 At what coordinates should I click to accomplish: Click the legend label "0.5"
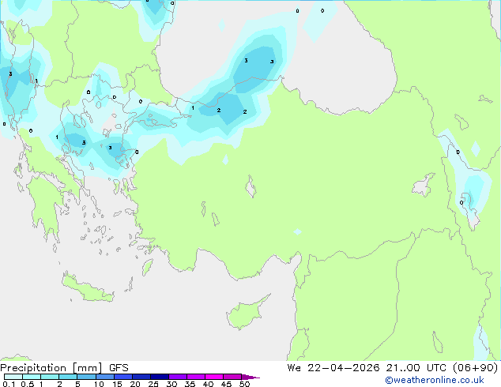tap(27, 384)
